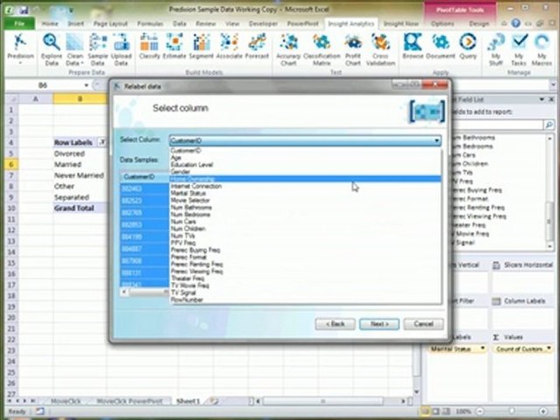560x420 pixels.
Task: Launch the Classify model tool
Action: (x=149, y=45)
